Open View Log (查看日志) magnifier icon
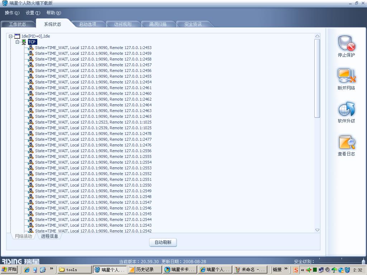 (347, 142)
